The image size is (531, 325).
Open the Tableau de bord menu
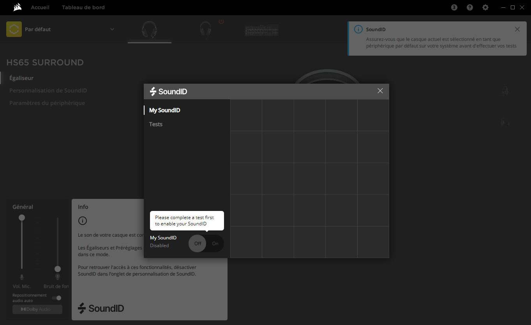[83, 7]
